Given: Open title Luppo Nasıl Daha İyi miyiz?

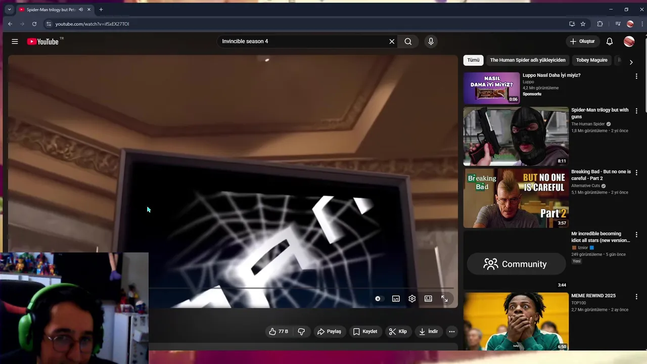Looking at the screenshot, I should pyautogui.click(x=551, y=75).
